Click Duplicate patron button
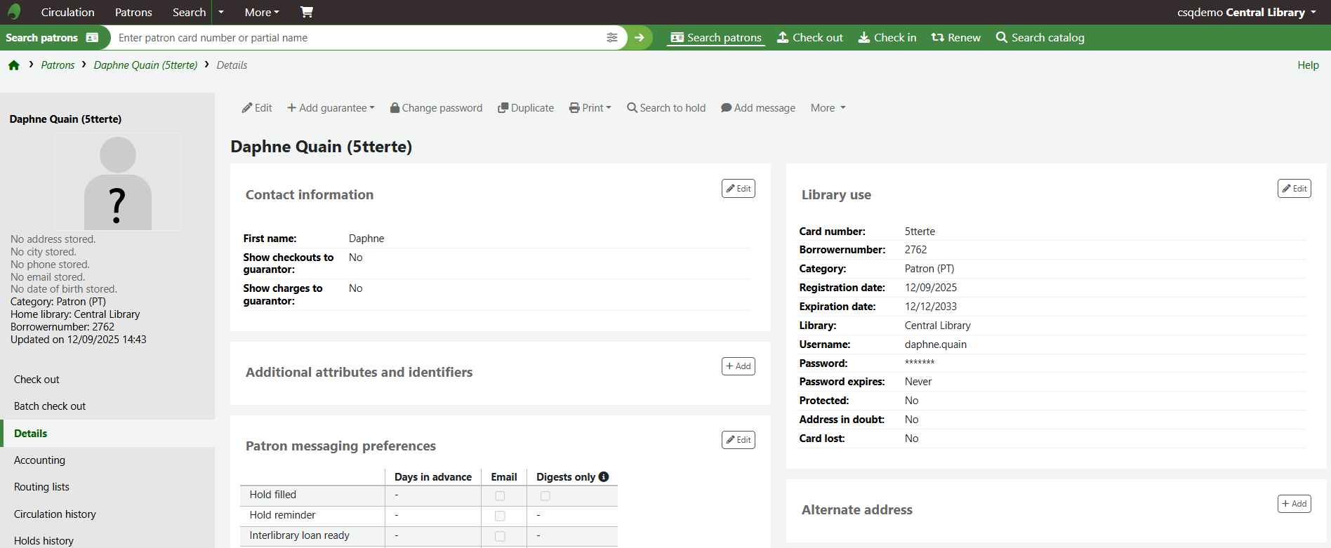Viewport: 1331px width, 548px height. [x=526, y=108]
